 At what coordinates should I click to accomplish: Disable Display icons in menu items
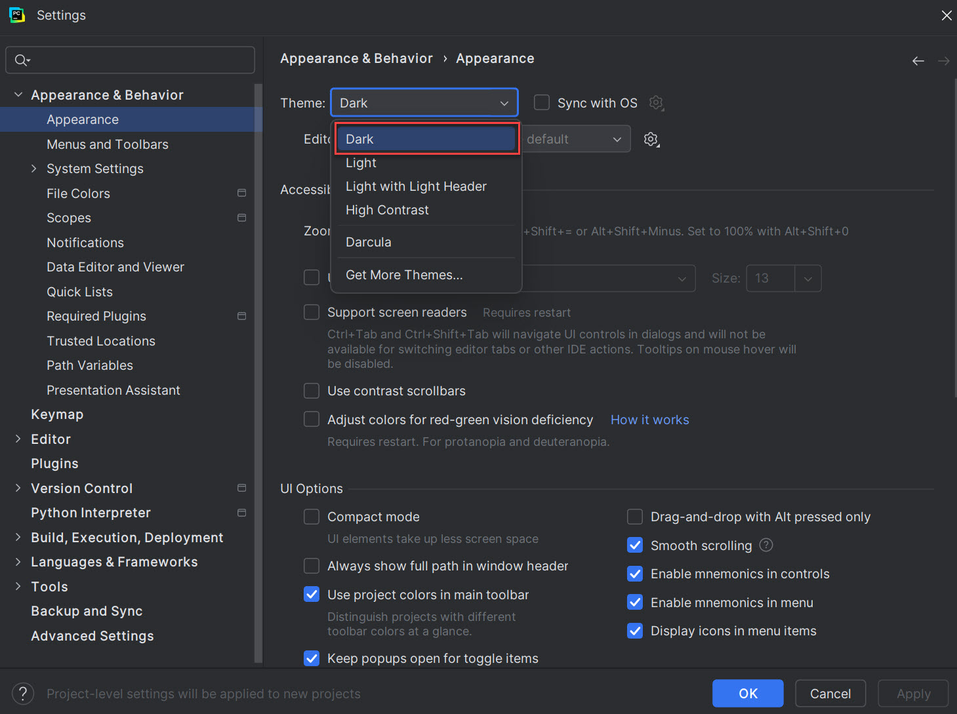coord(634,631)
